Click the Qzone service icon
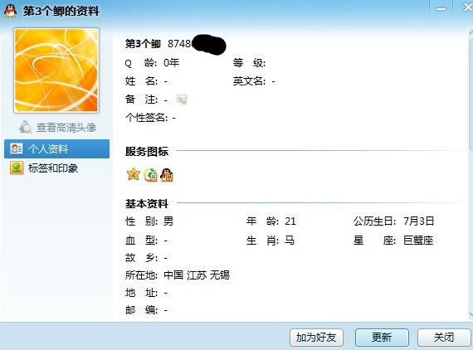This screenshot has width=473, height=350. tap(150, 175)
